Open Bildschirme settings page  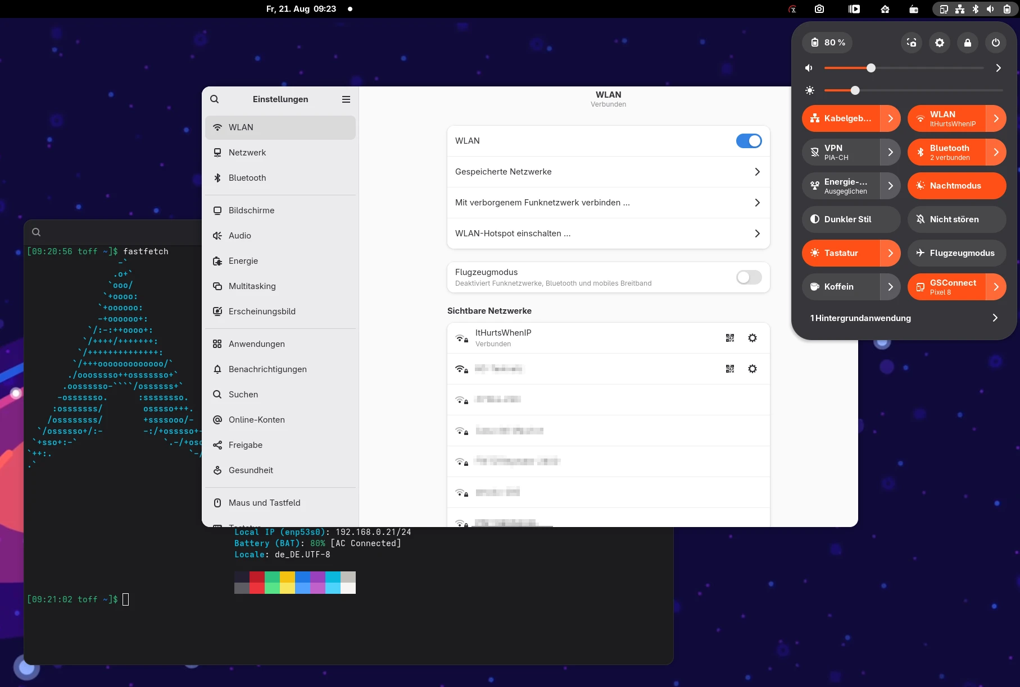(280, 210)
